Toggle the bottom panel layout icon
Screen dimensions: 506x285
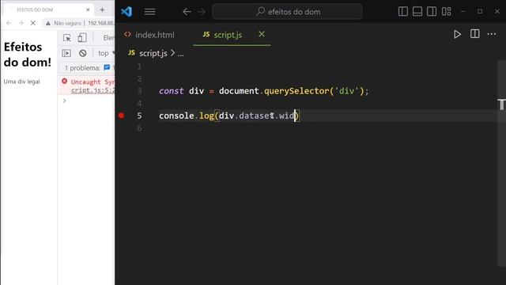417,12
